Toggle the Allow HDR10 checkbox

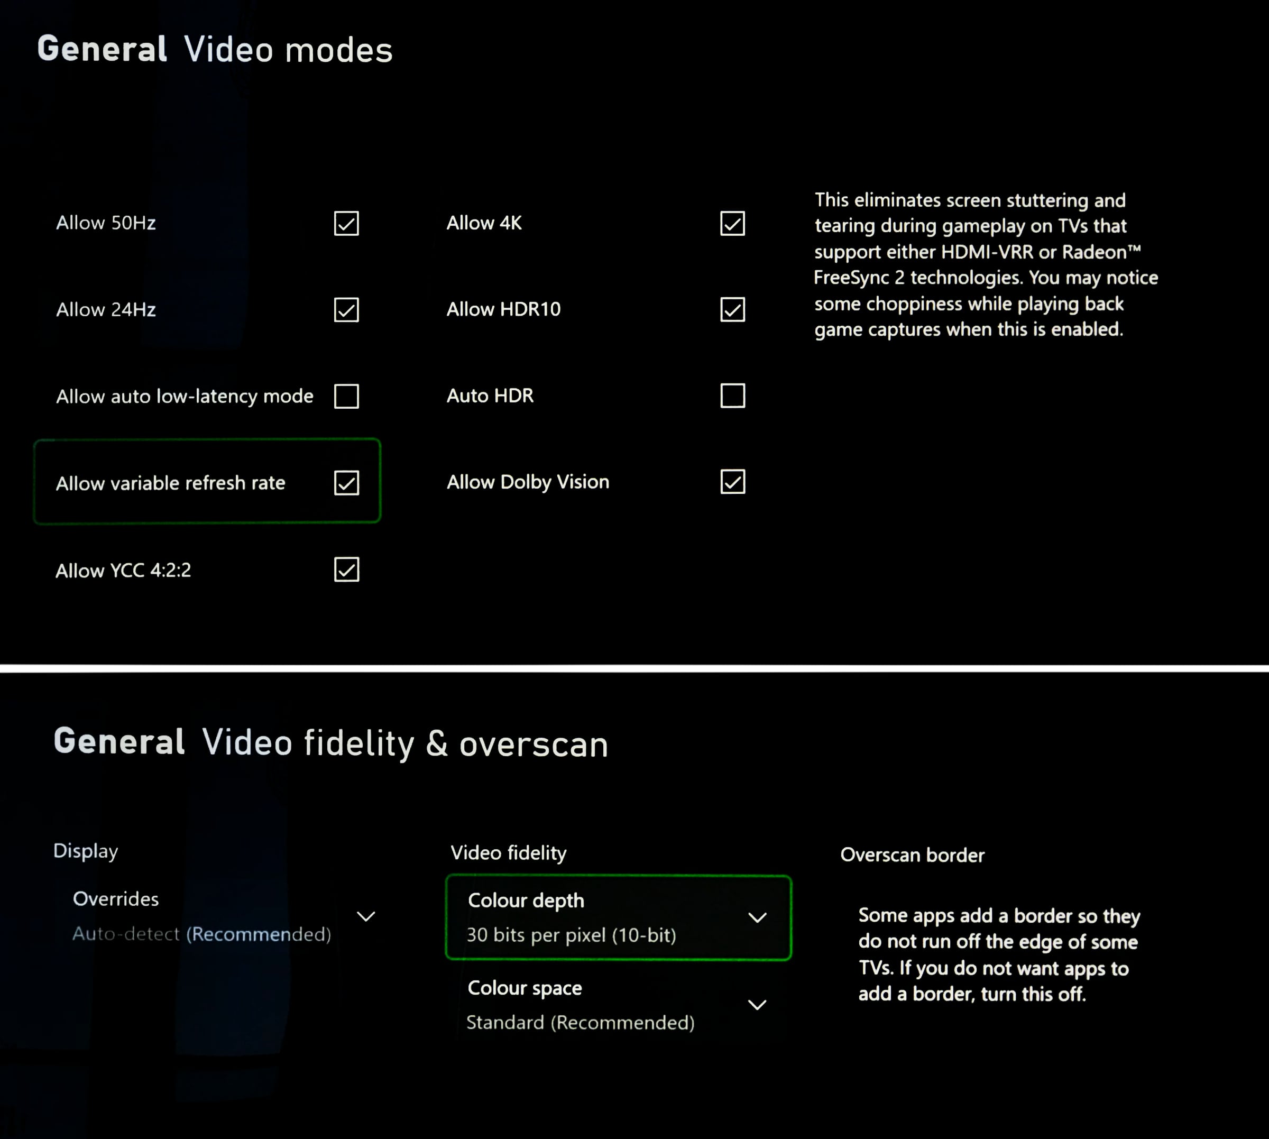point(732,309)
